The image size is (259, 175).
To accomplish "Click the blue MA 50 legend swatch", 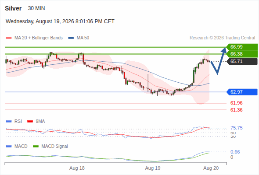I will coord(71,38).
